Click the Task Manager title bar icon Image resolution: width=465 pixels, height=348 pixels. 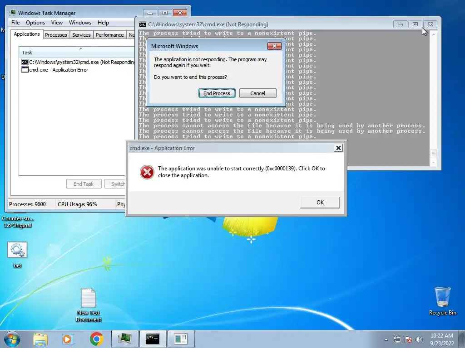click(x=13, y=13)
